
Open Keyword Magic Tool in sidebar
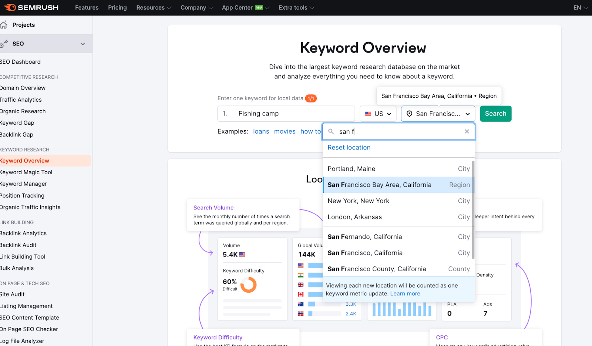tap(26, 172)
